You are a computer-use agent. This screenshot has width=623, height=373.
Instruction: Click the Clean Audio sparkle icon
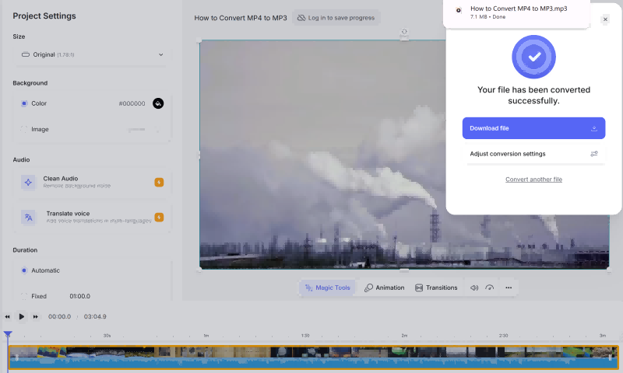point(28,183)
